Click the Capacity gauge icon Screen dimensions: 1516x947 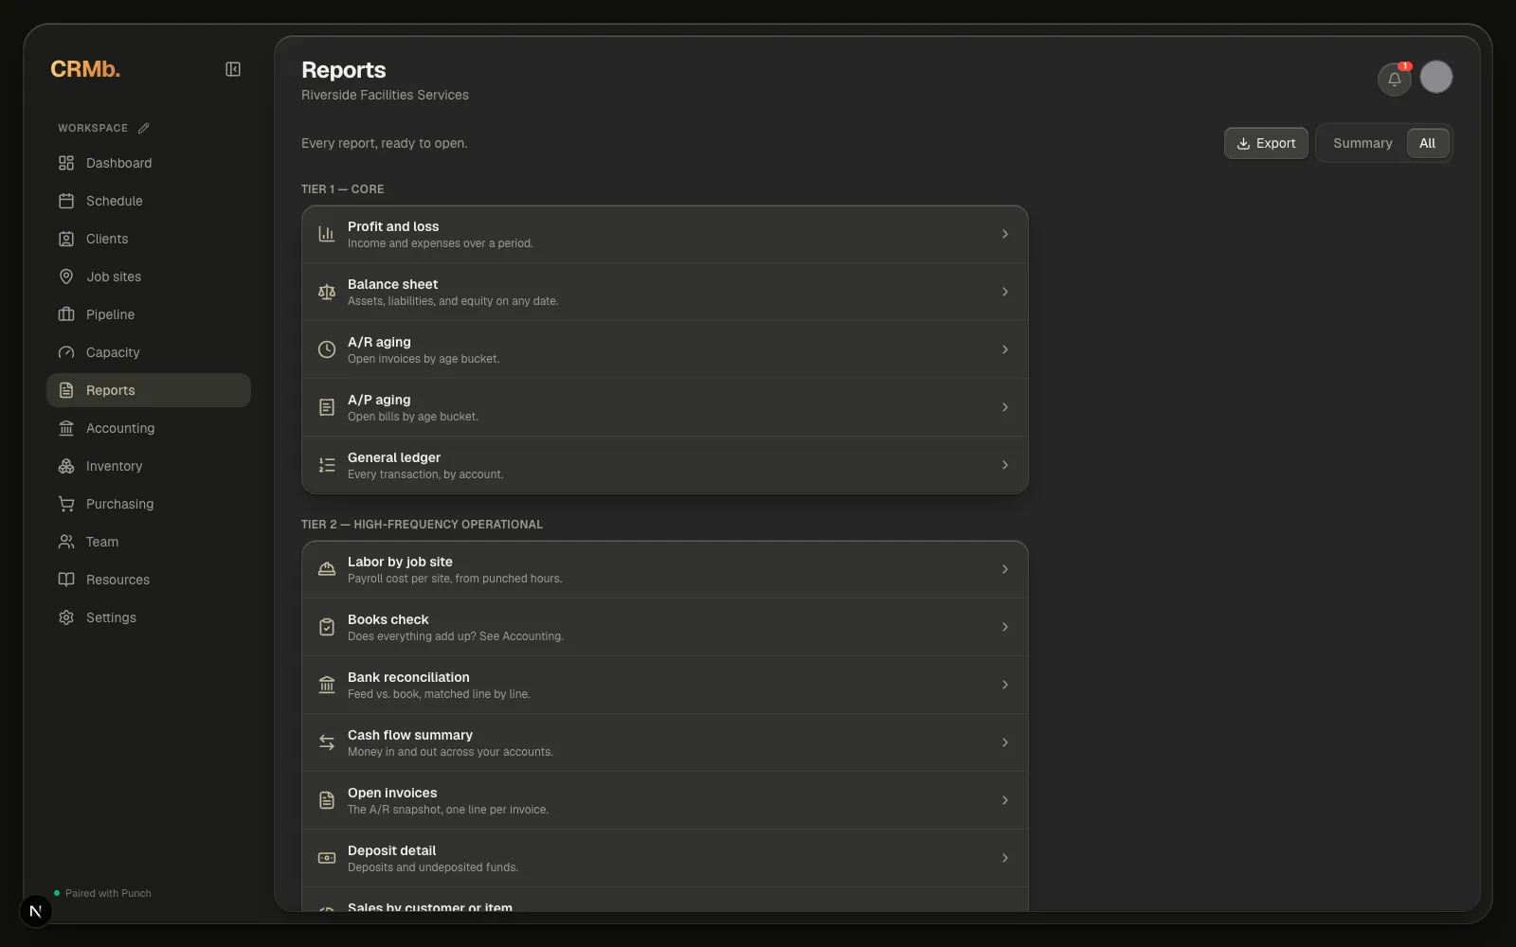66,352
